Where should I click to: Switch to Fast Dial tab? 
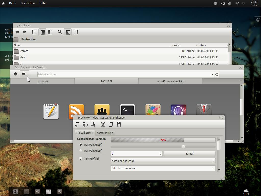pos(106,81)
